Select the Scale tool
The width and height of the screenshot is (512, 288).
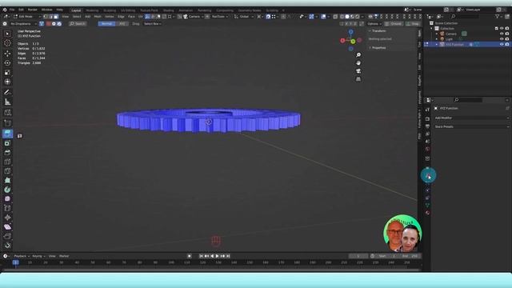pos(7,73)
